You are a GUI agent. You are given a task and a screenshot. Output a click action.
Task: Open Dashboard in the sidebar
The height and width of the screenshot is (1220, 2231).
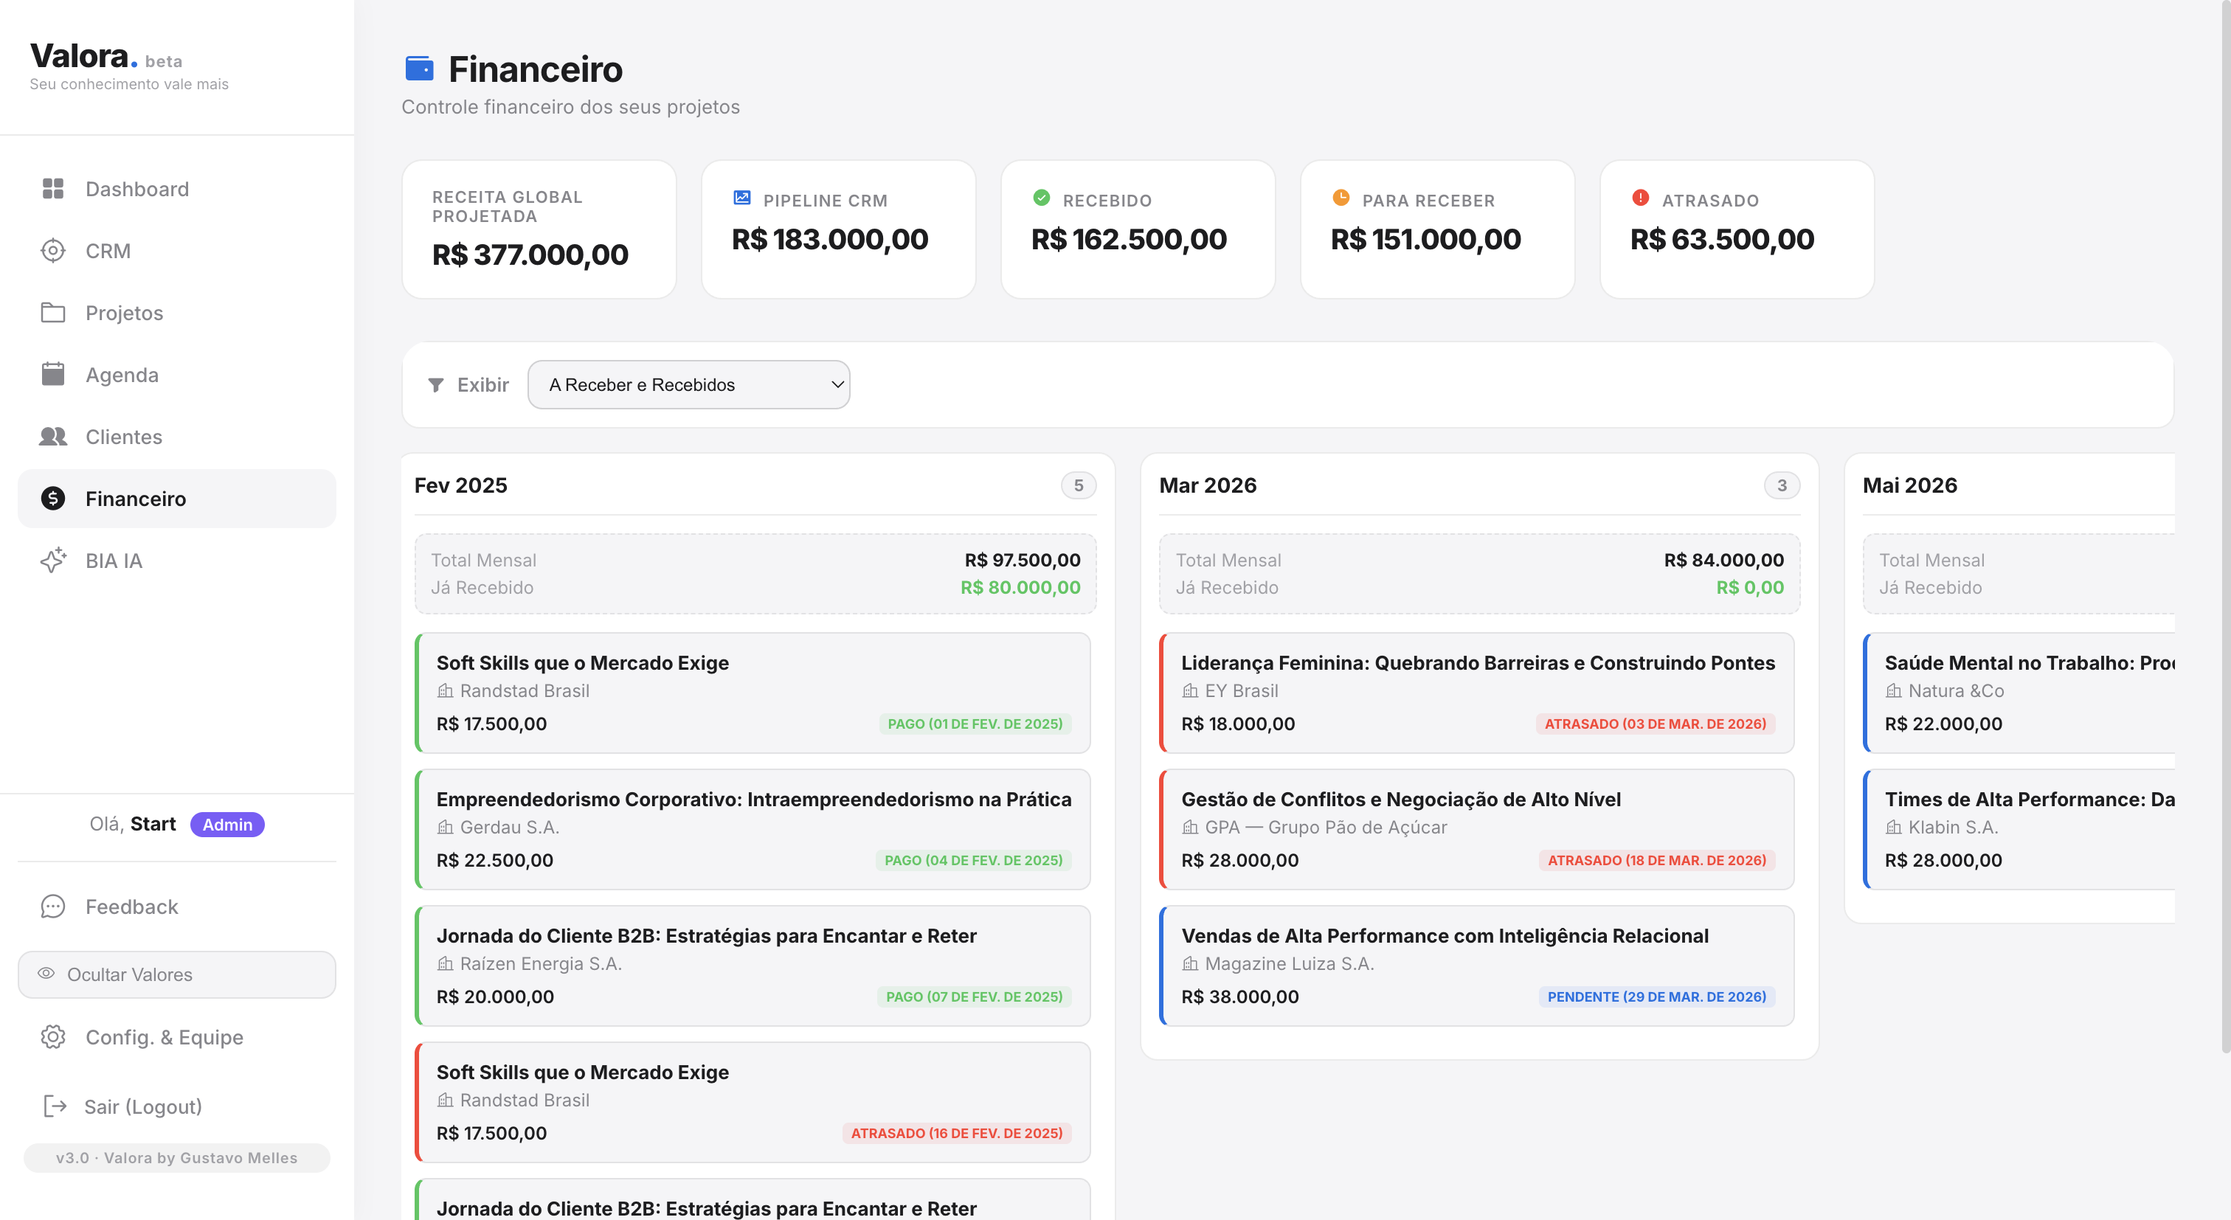click(x=176, y=189)
